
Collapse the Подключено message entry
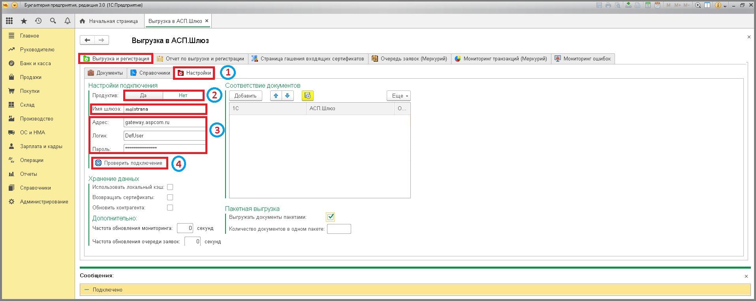[87, 290]
